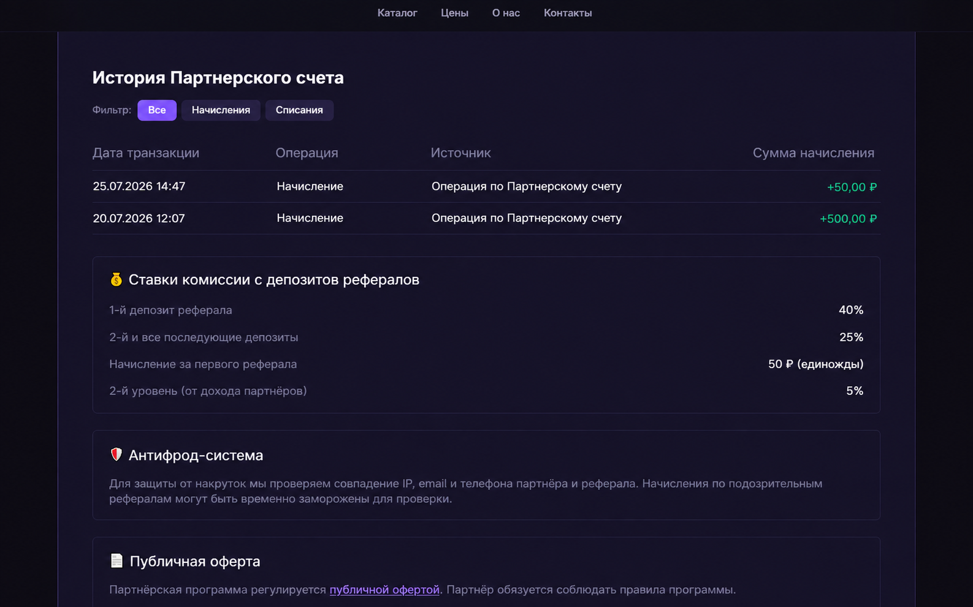Click the 40% commission value

pos(851,310)
